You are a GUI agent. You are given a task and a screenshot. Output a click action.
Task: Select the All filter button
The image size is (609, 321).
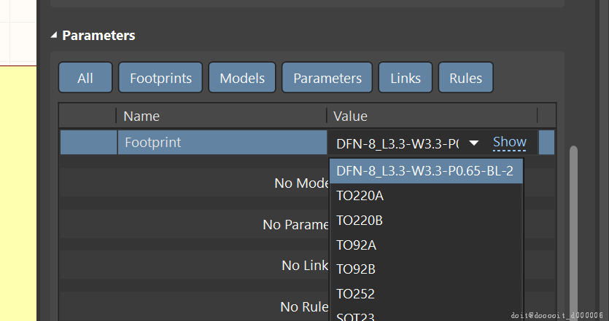tap(85, 78)
